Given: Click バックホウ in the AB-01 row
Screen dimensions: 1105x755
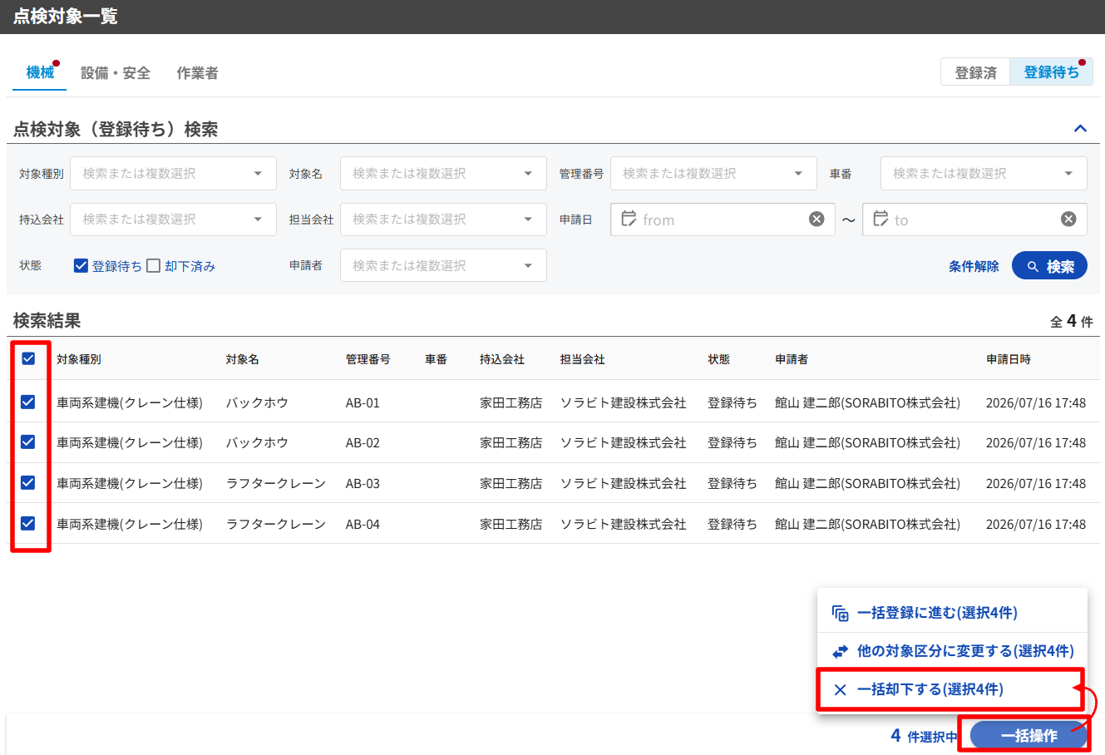Looking at the screenshot, I should [x=257, y=402].
